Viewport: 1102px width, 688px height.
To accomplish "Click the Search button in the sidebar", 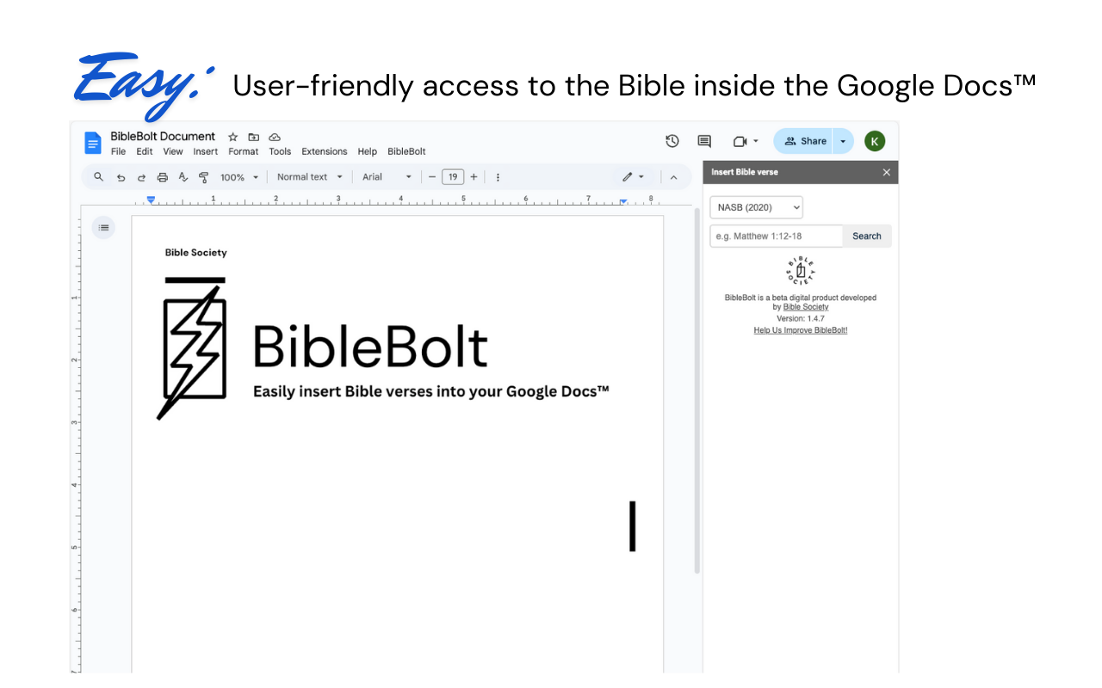I will (x=867, y=236).
